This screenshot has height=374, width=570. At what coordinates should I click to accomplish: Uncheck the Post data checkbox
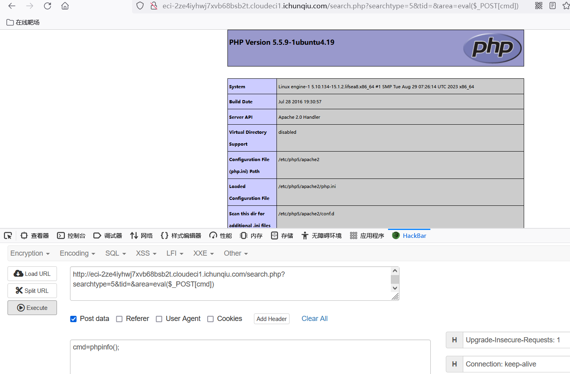tap(74, 319)
